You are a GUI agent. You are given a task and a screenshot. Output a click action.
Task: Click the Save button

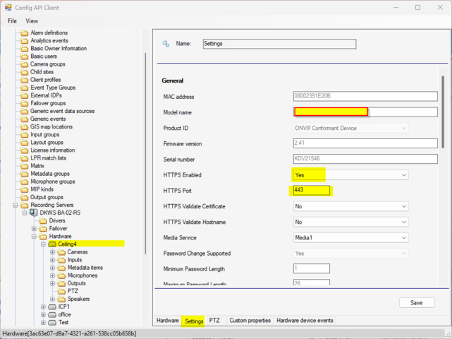tap(416, 302)
